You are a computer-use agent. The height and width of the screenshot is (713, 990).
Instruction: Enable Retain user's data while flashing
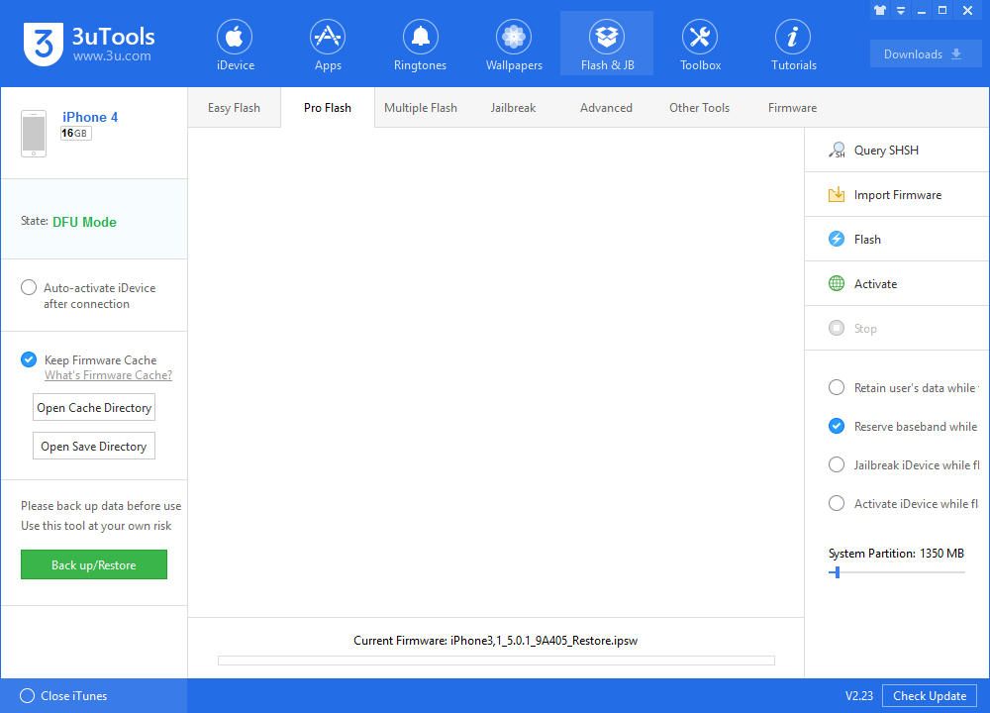[x=837, y=387]
